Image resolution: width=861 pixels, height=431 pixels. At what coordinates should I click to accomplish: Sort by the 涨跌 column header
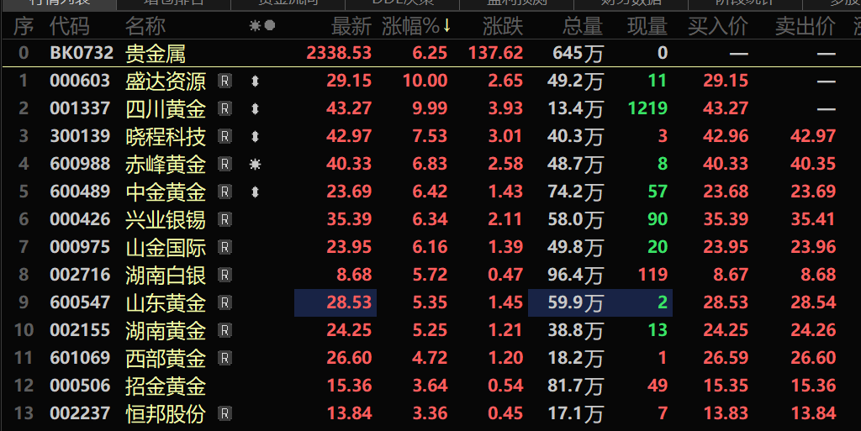[503, 26]
